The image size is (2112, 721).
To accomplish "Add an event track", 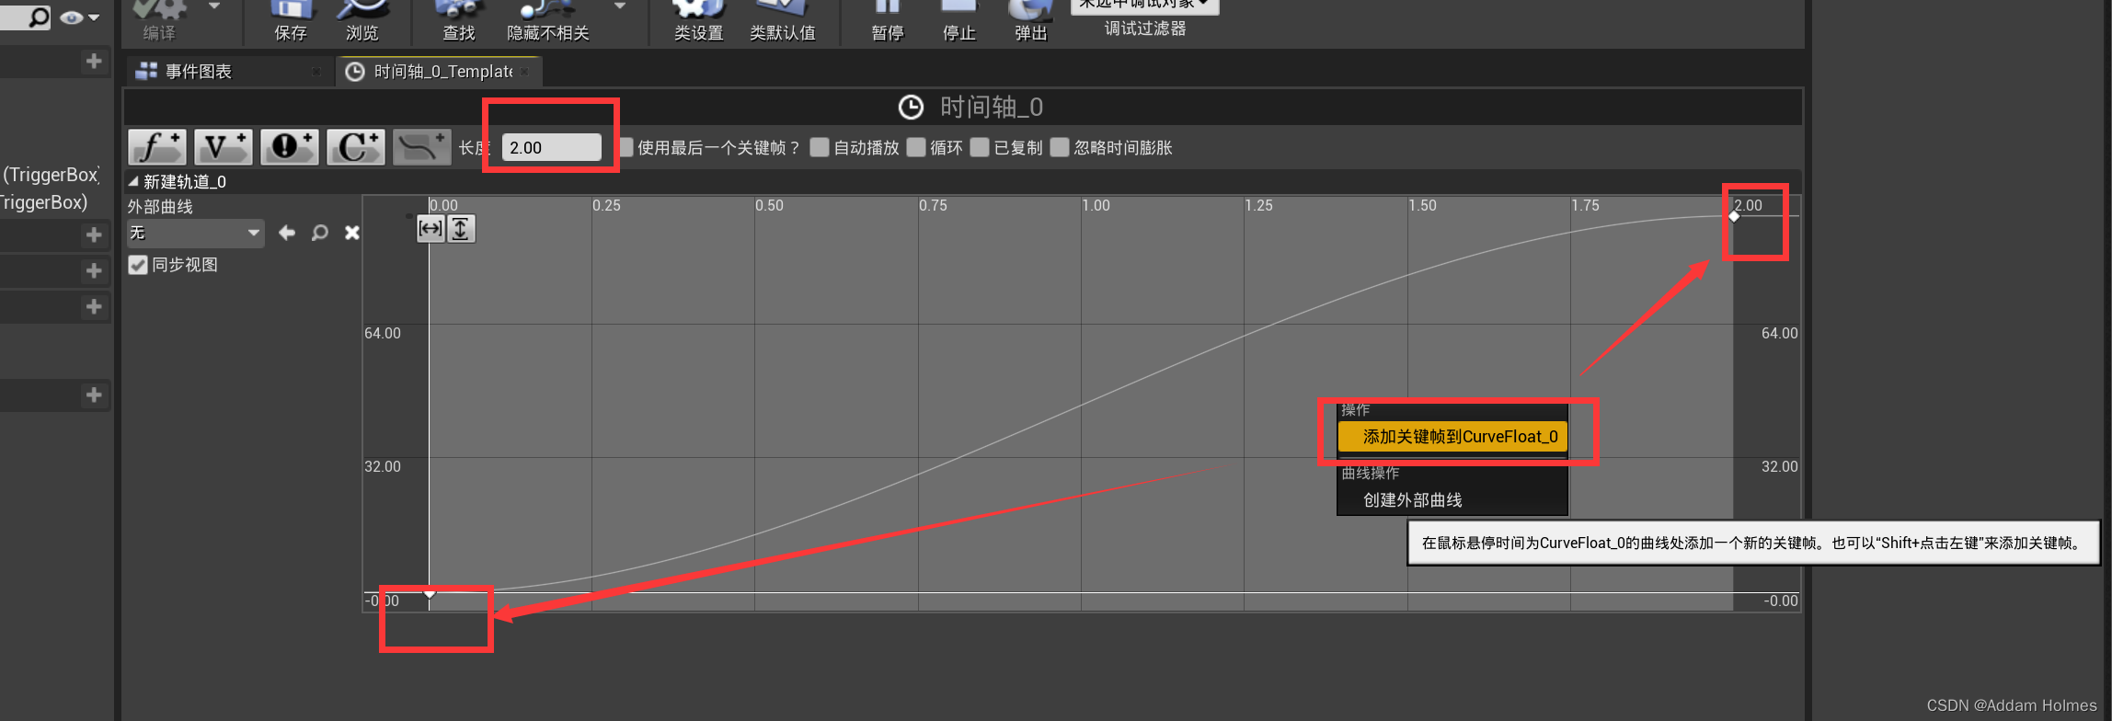I will [x=290, y=147].
